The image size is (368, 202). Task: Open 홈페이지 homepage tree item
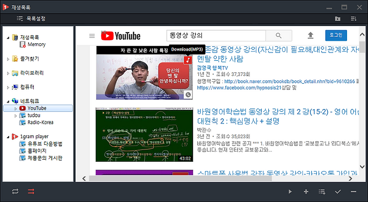pos(33,151)
